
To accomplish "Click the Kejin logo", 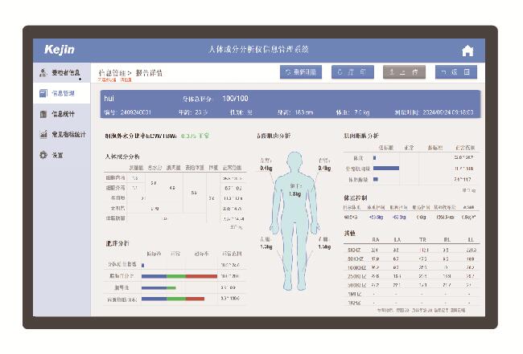I will (60, 50).
